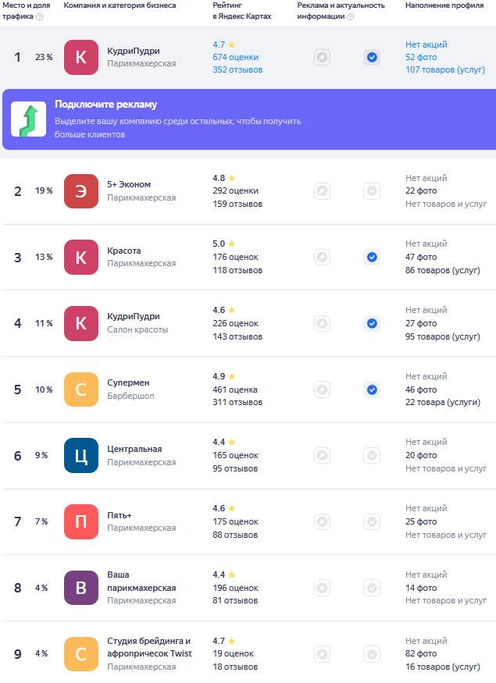Click verified checkmark badge for Супермен

coord(372,390)
